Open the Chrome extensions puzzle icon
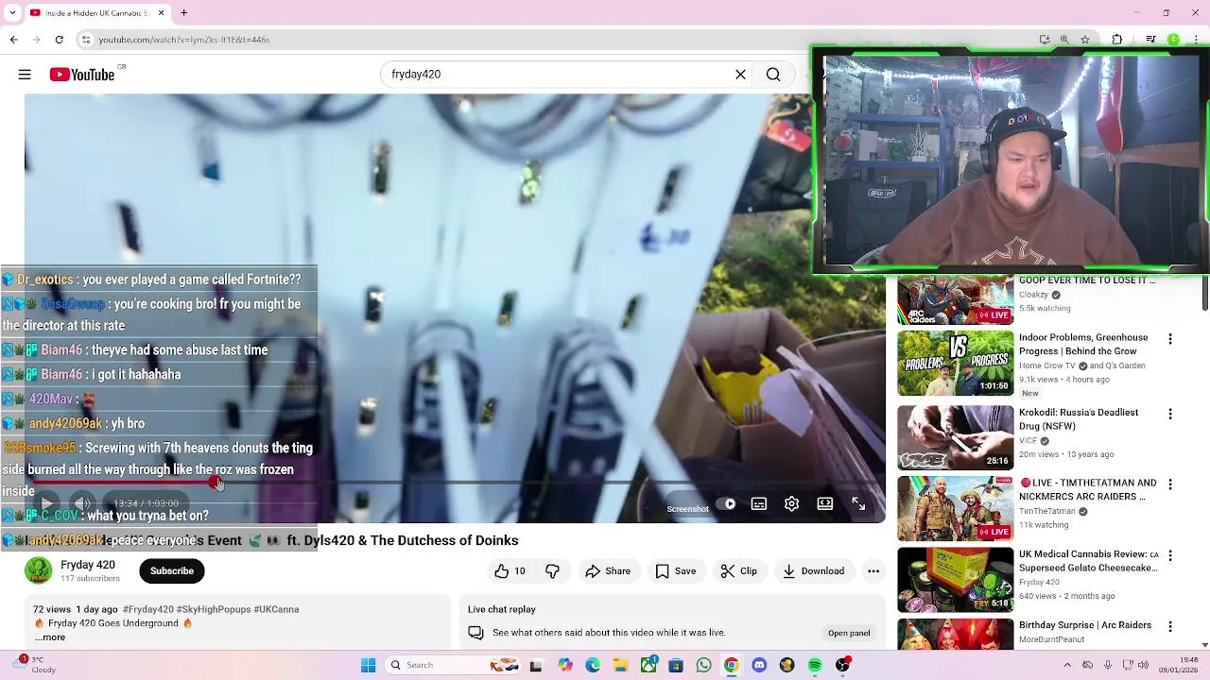This screenshot has height=680, width=1210. coord(1117,40)
